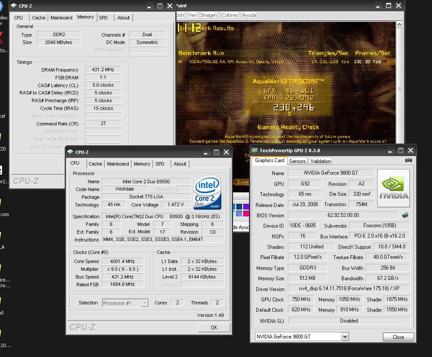Pick the dark blue swatch in the Paint palette
Viewport: 432px width, 357px height.
(239, 207)
